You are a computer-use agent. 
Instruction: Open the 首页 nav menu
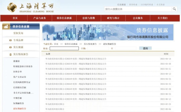point(15,18)
